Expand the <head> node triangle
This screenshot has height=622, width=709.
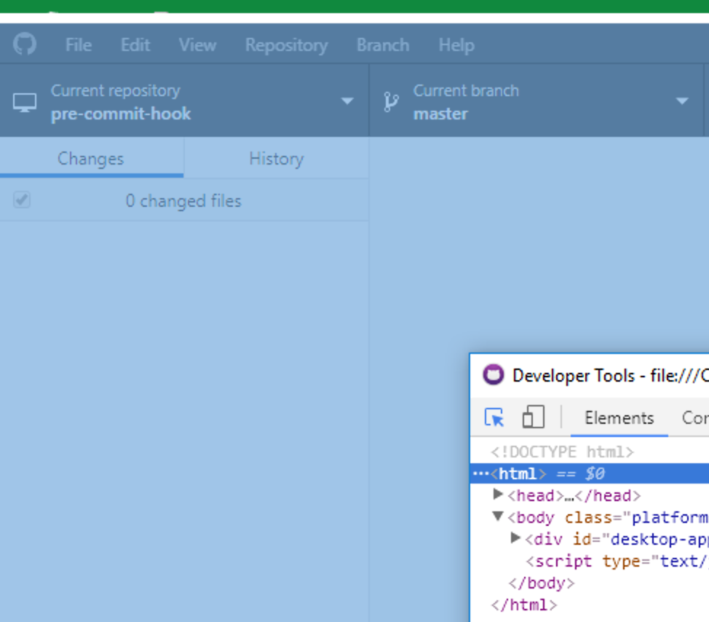click(x=498, y=495)
